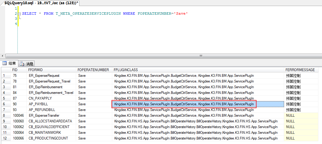Click FID cell with value 90
Image resolution: width=322 pixels, height=144 pixels.
[x=19, y=104]
